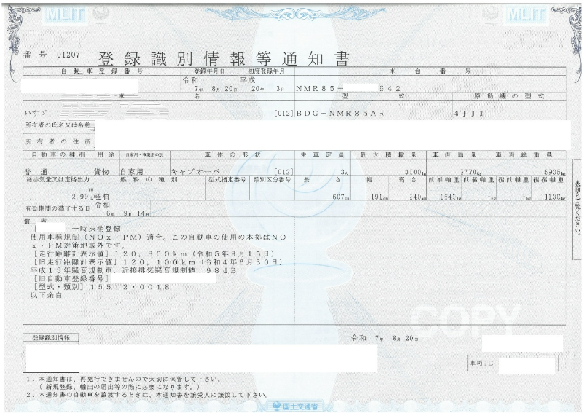The height and width of the screenshot is (413, 583).
Task: Click the document title 登録識別情報等通知書
Action: tap(224, 59)
